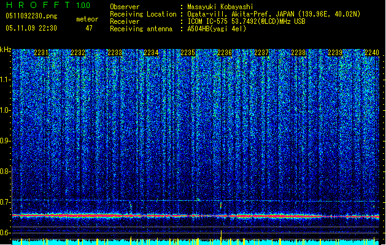Click the observer name Masayuki Kobayashi
386x245 pixels.
(220, 7)
